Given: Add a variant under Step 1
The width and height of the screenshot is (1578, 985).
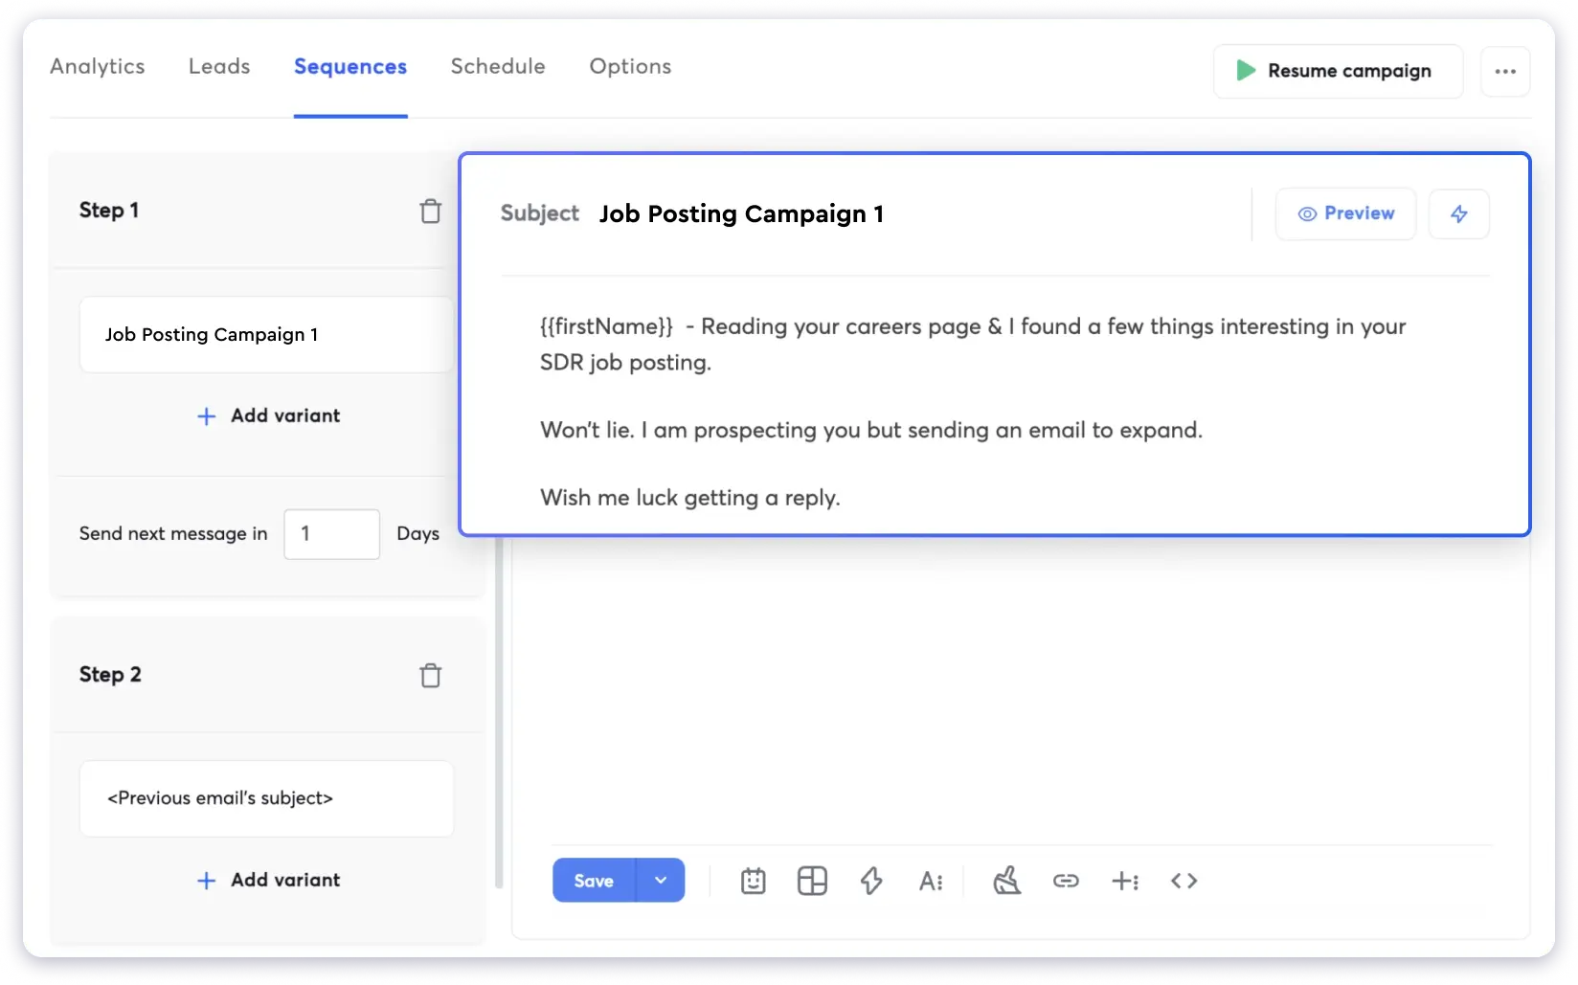Looking at the screenshot, I should tap(266, 415).
